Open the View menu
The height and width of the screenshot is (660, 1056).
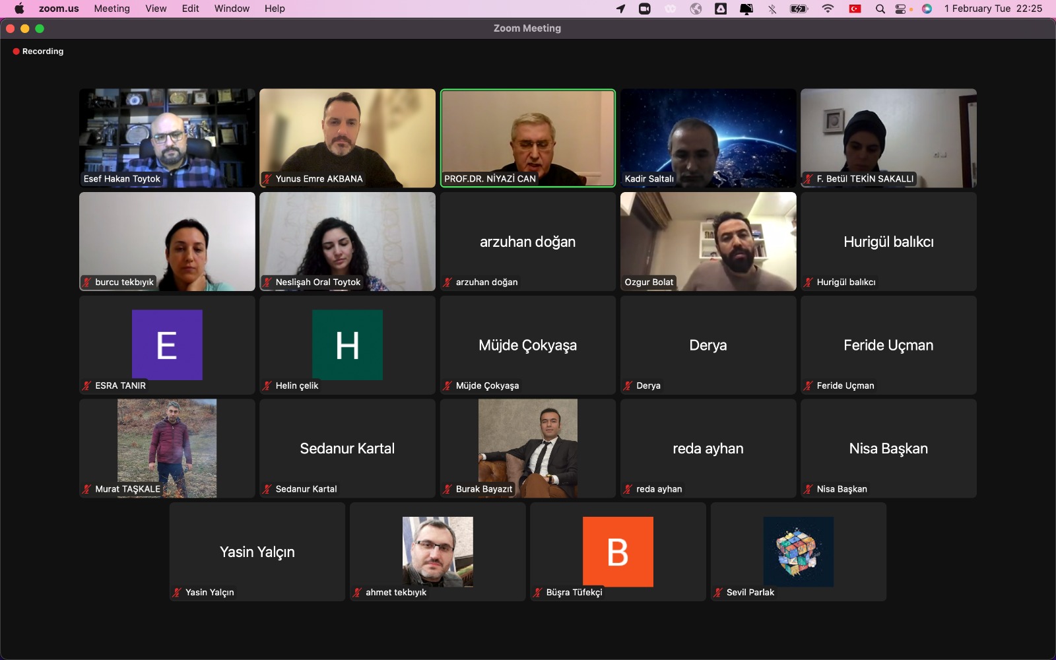click(156, 9)
